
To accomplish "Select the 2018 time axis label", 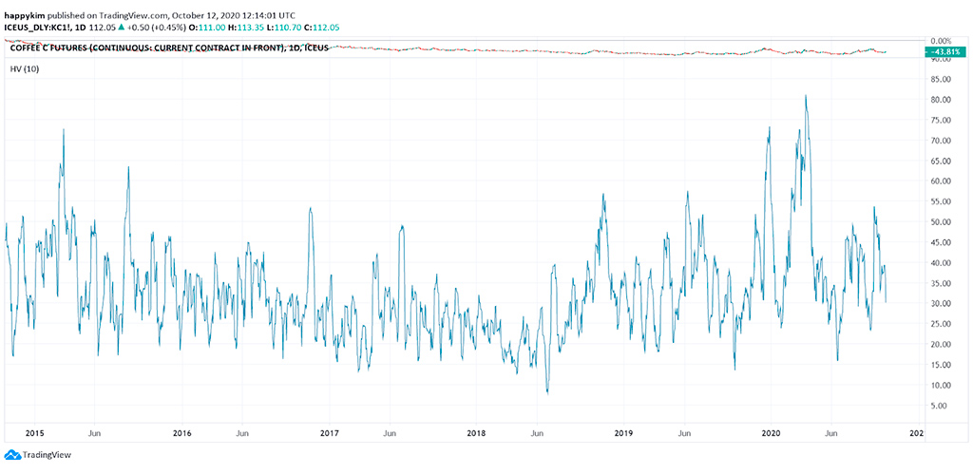I will (476, 433).
